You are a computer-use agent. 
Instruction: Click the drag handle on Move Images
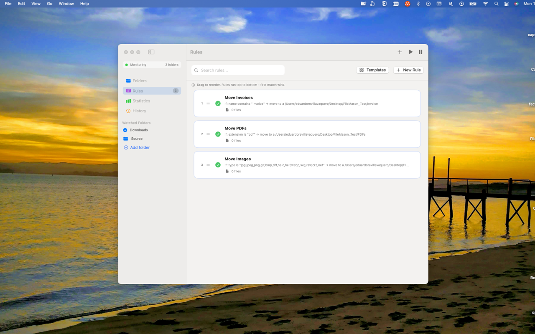pos(208,165)
